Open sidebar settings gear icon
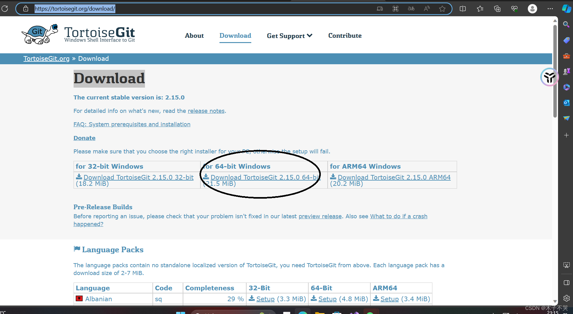 click(x=566, y=298)
